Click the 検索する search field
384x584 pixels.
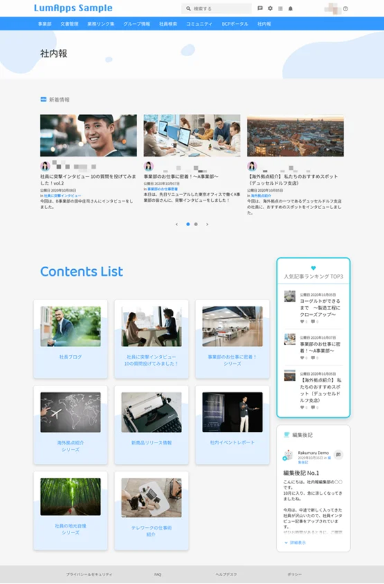pos(216,8)
